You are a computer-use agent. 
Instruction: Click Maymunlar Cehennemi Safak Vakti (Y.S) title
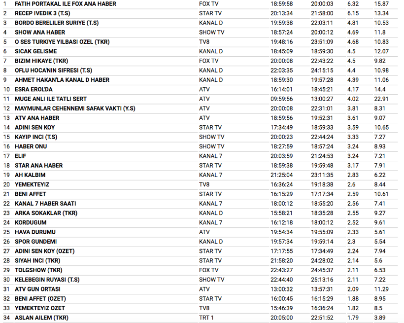click(x=75, y=108)
